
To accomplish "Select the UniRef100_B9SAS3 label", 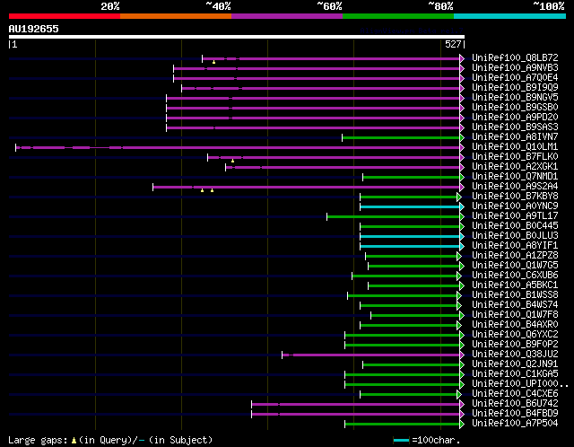I will coord(515,127).
